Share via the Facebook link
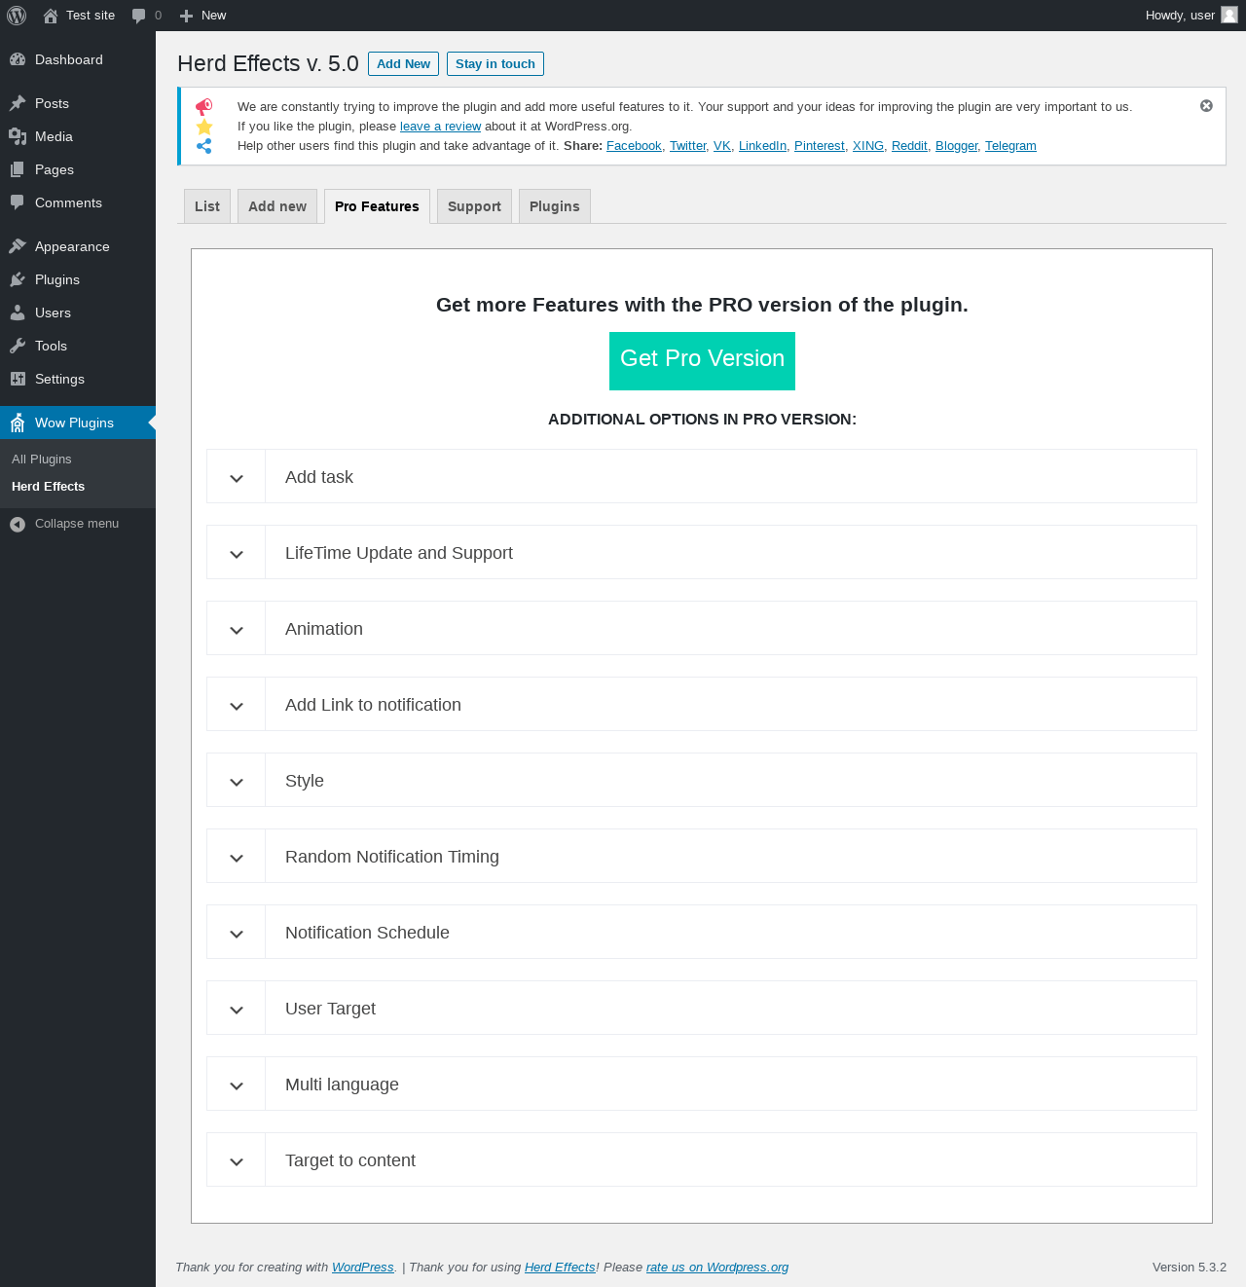 tap(634, 146)
